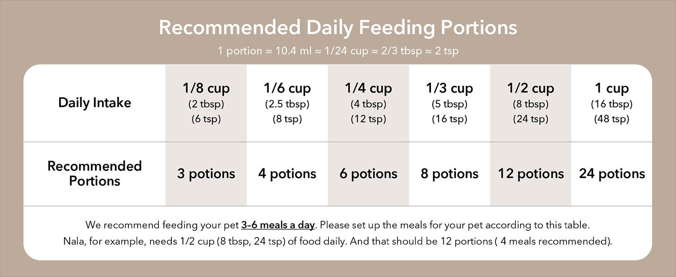Select the "Daily Intake" row header

95,102
